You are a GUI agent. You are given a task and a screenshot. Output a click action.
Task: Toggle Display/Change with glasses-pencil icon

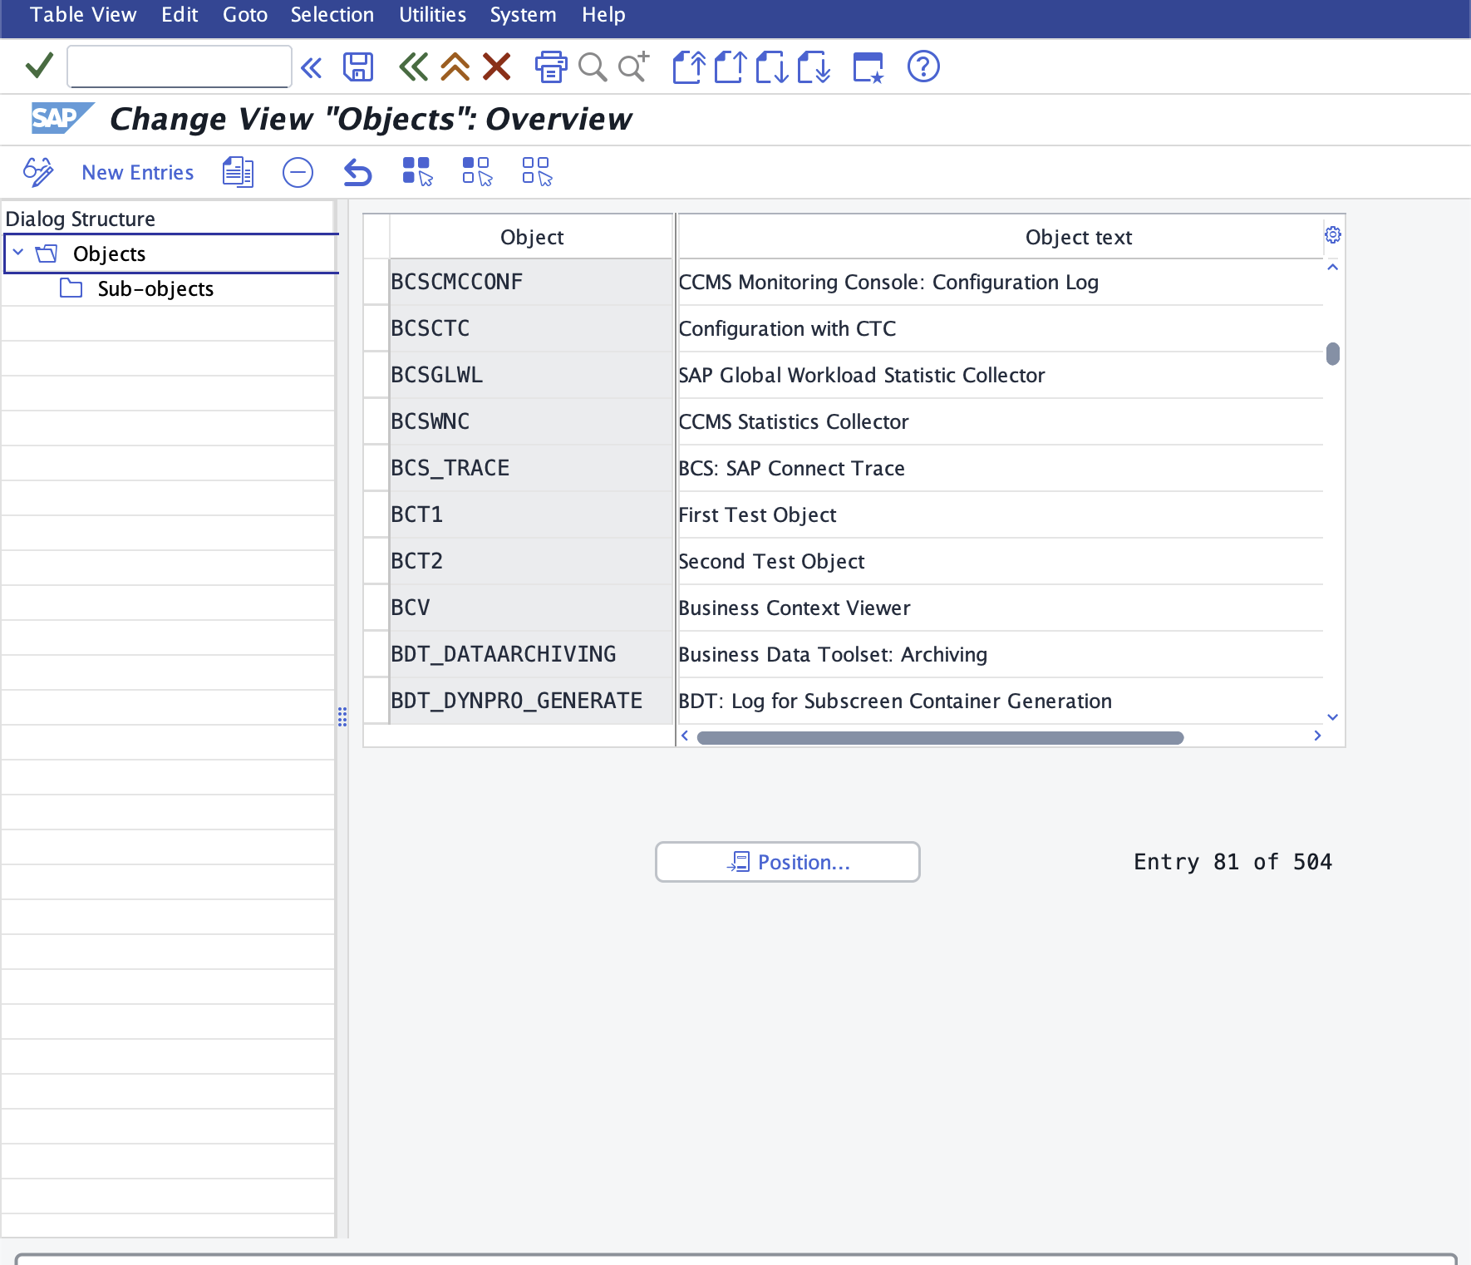coord(38,172)
